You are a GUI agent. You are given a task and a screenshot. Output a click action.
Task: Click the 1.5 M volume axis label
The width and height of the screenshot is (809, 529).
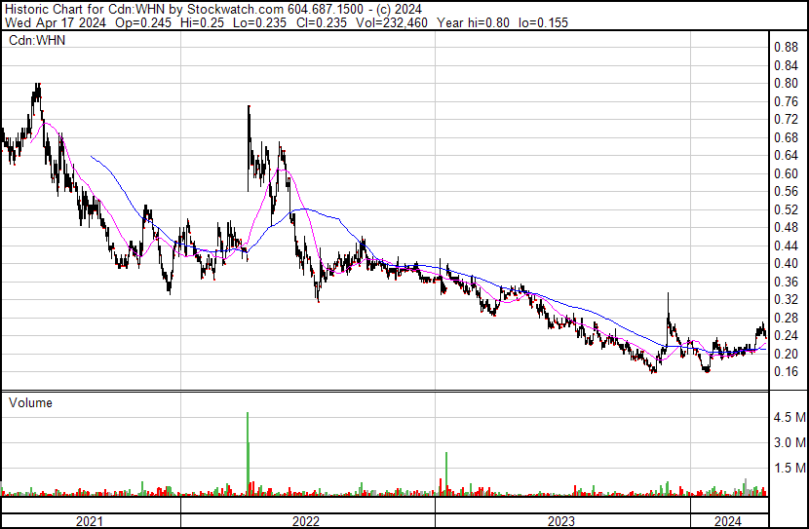pyautogui.click(x=790, y=468)
